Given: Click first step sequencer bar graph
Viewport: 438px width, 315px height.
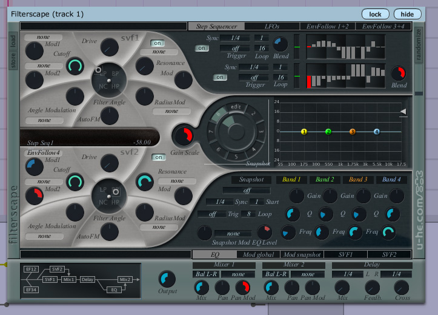Looking at the screenshot, I should pyautogui.click(x=346, y=47).
